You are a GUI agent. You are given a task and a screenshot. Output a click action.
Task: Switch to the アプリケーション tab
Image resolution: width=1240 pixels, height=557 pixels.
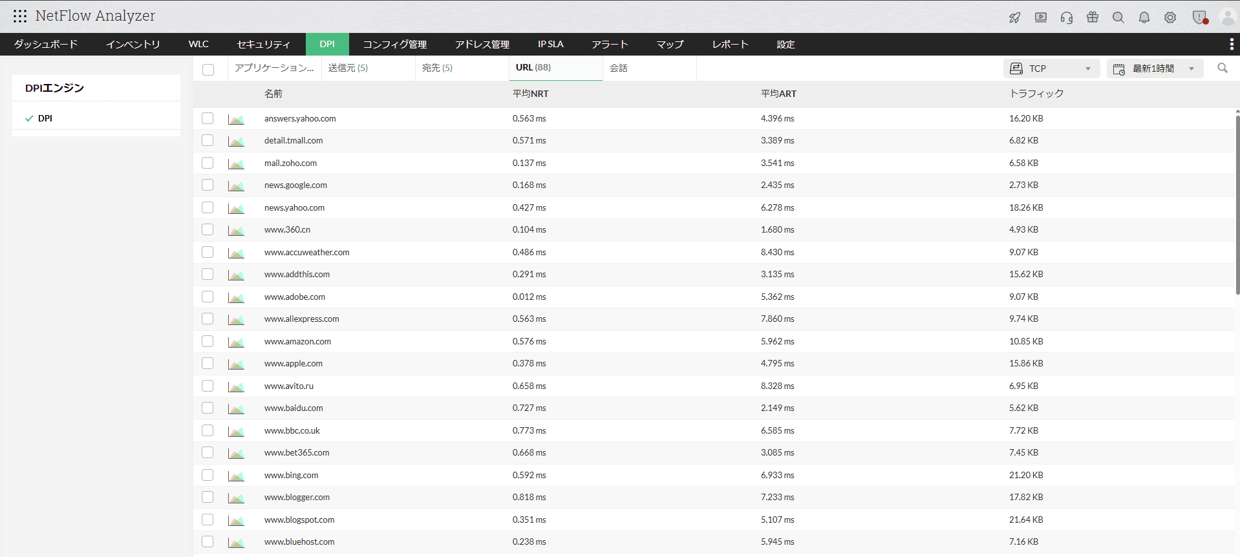pos(275,68)
